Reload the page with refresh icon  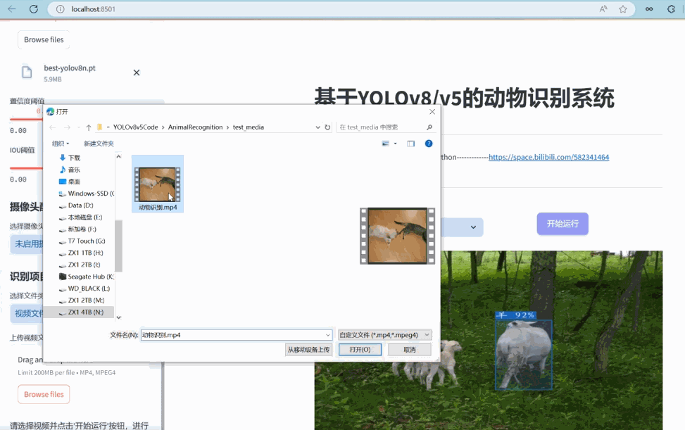coord(34,8)
